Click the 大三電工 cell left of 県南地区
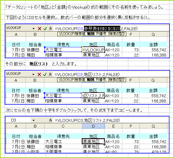Screen dimensions: 174x158 (x=63, y=142)
